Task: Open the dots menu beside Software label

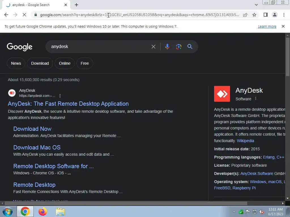Action: tap(256, 99)
